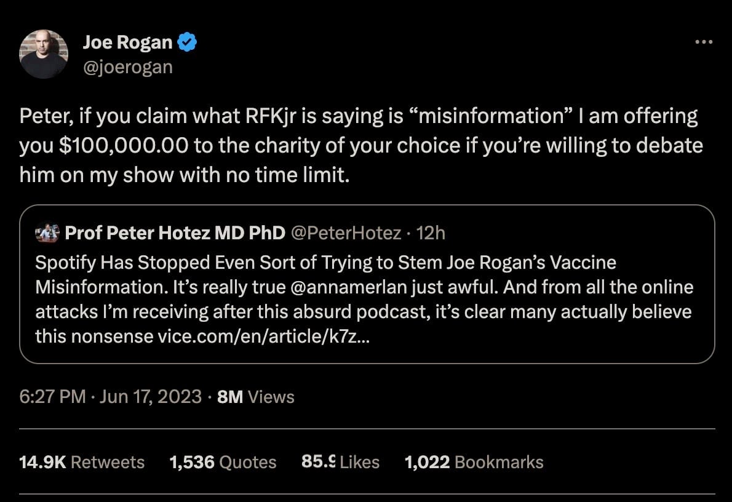Open Joe Rogan's profile picture
Viewport: 732px width, 502px height.
(44, 54)
